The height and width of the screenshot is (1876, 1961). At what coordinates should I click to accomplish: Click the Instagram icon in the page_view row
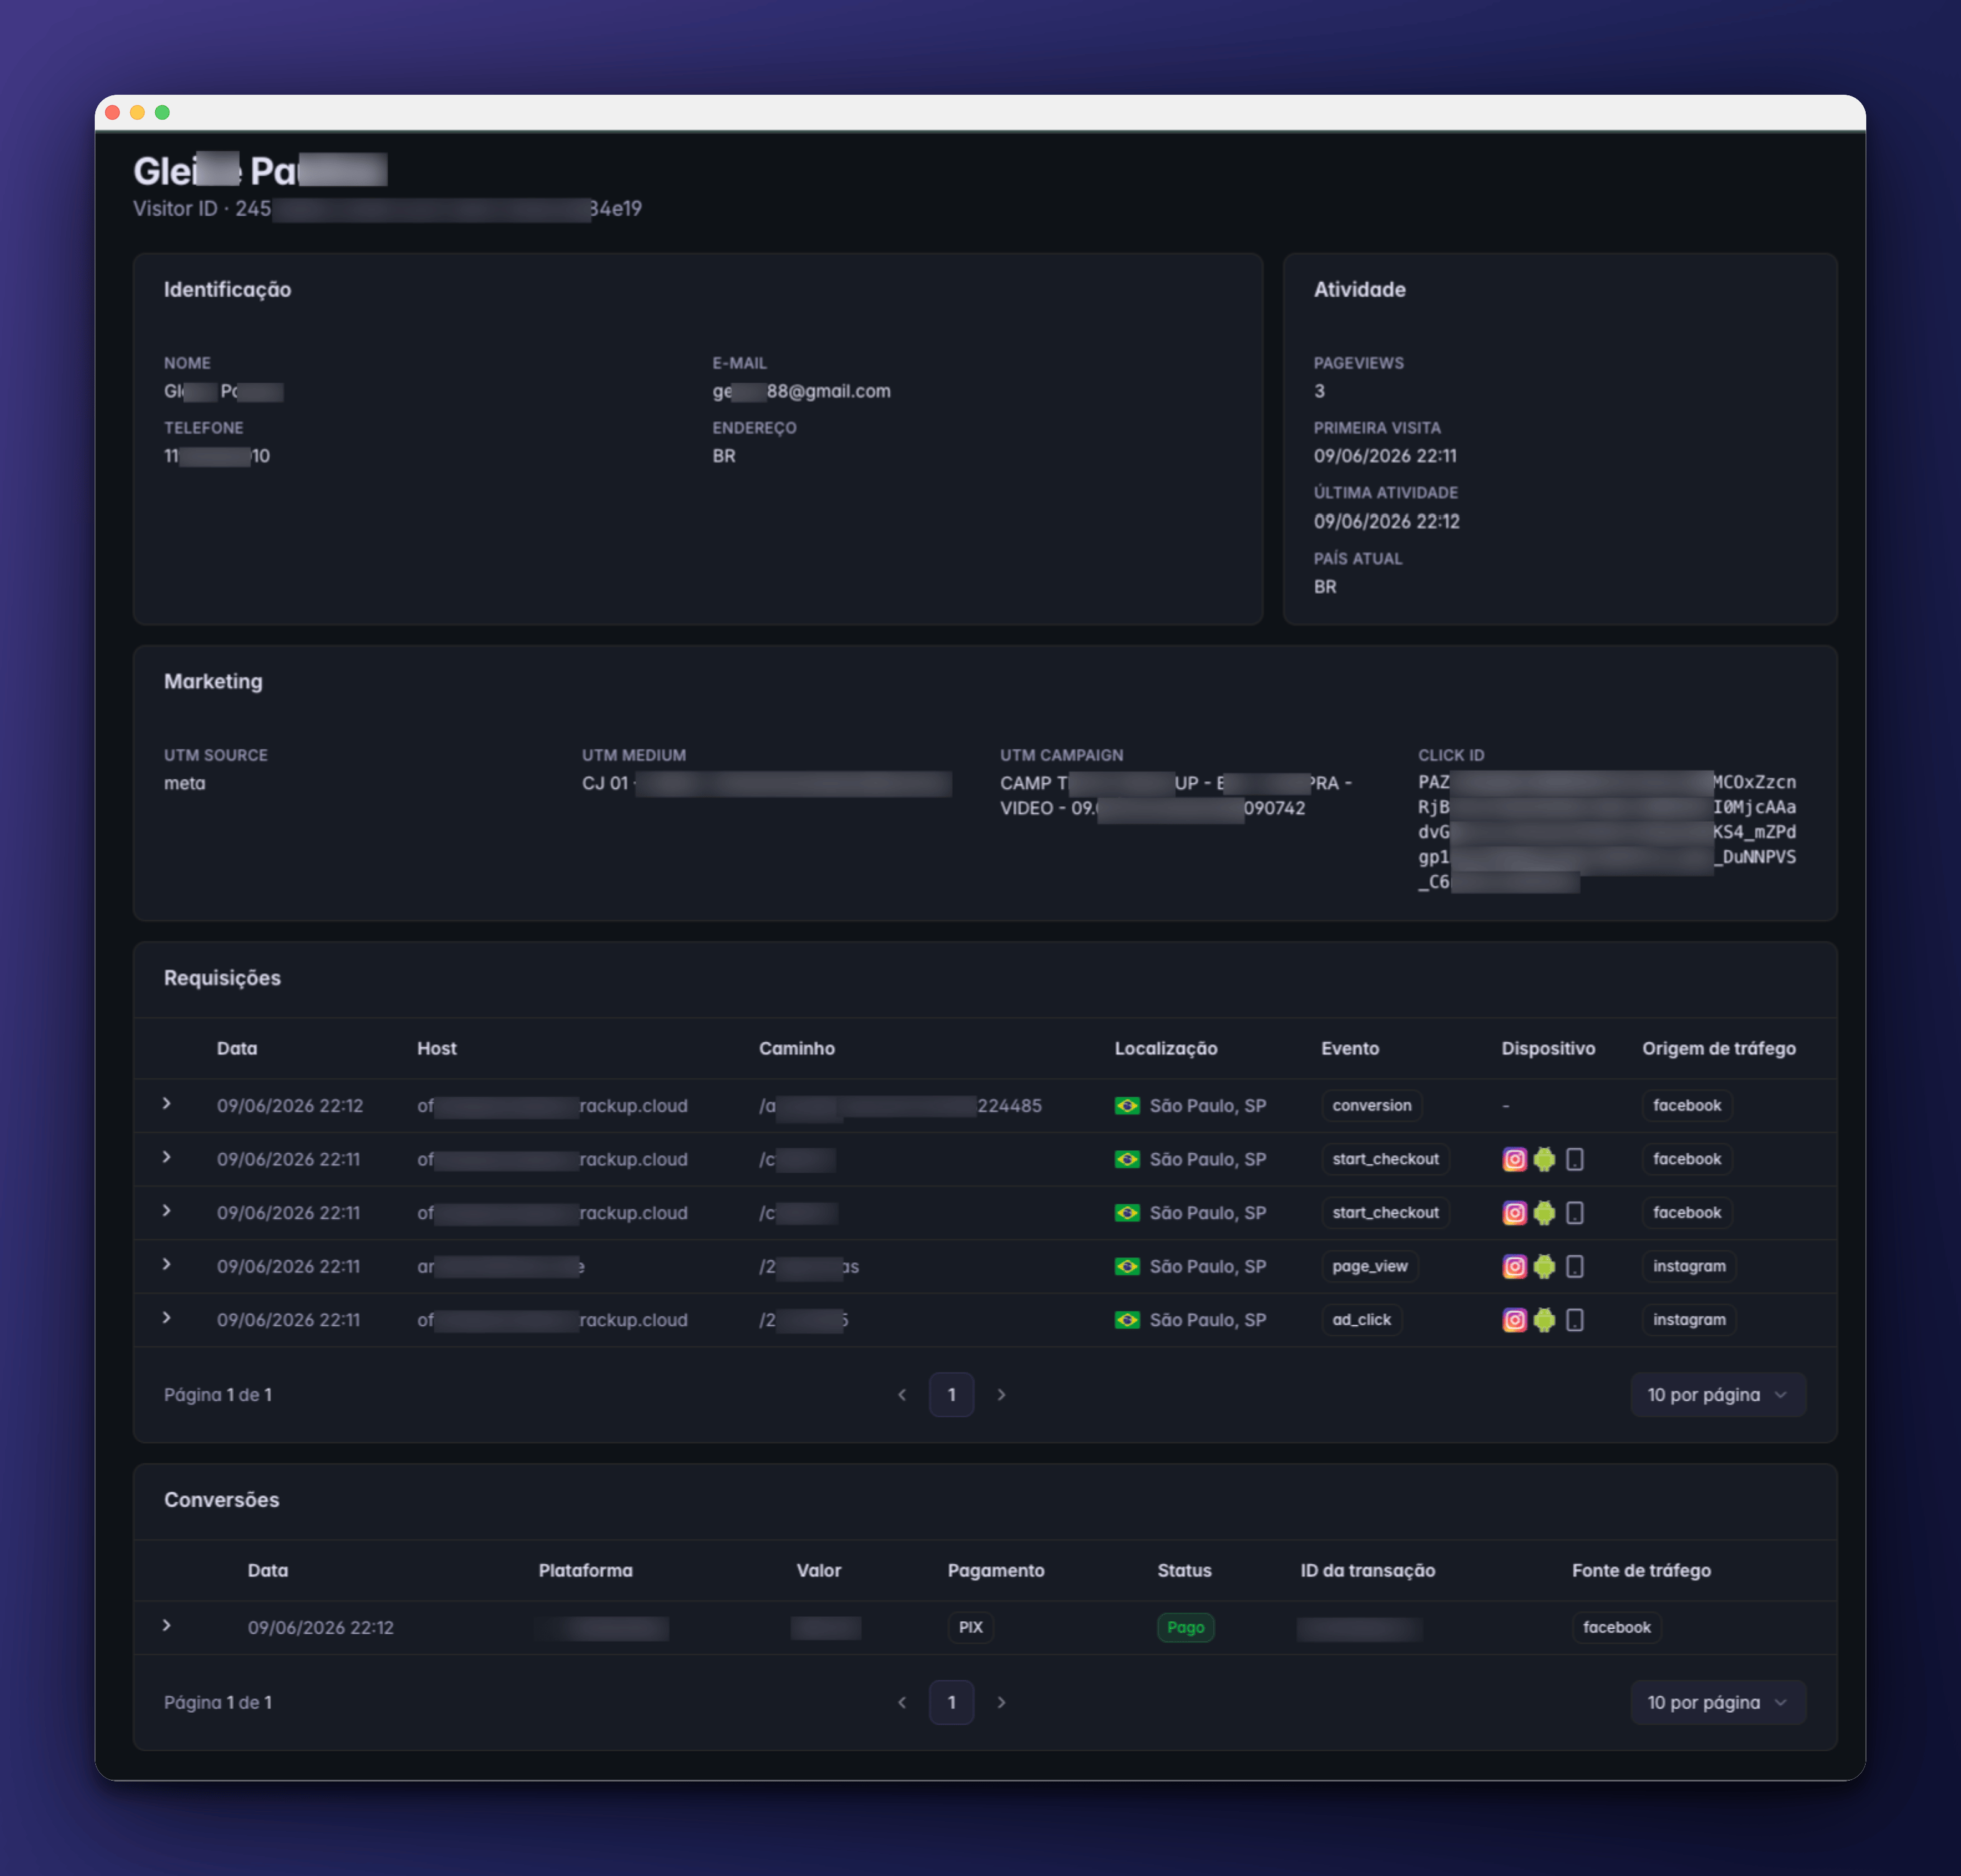(x=1515, y=1266)
